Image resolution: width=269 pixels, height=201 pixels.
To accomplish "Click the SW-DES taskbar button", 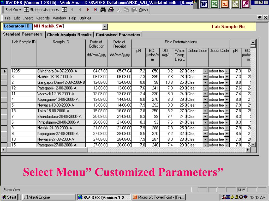I will pyautogui.click(x=104, y=197).
